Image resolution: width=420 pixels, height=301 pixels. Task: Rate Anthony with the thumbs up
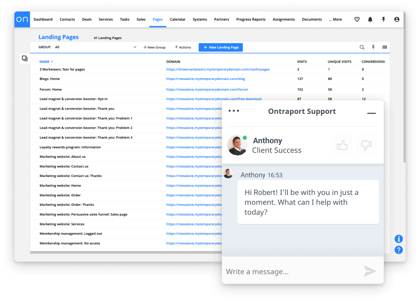[342, 145]
